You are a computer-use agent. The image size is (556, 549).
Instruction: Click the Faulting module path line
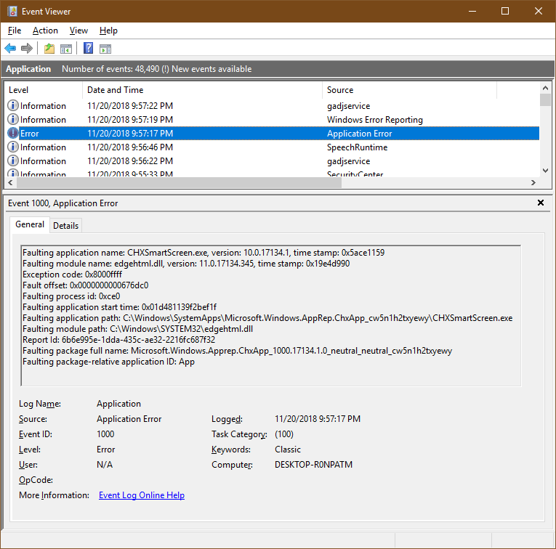point(137,329)
